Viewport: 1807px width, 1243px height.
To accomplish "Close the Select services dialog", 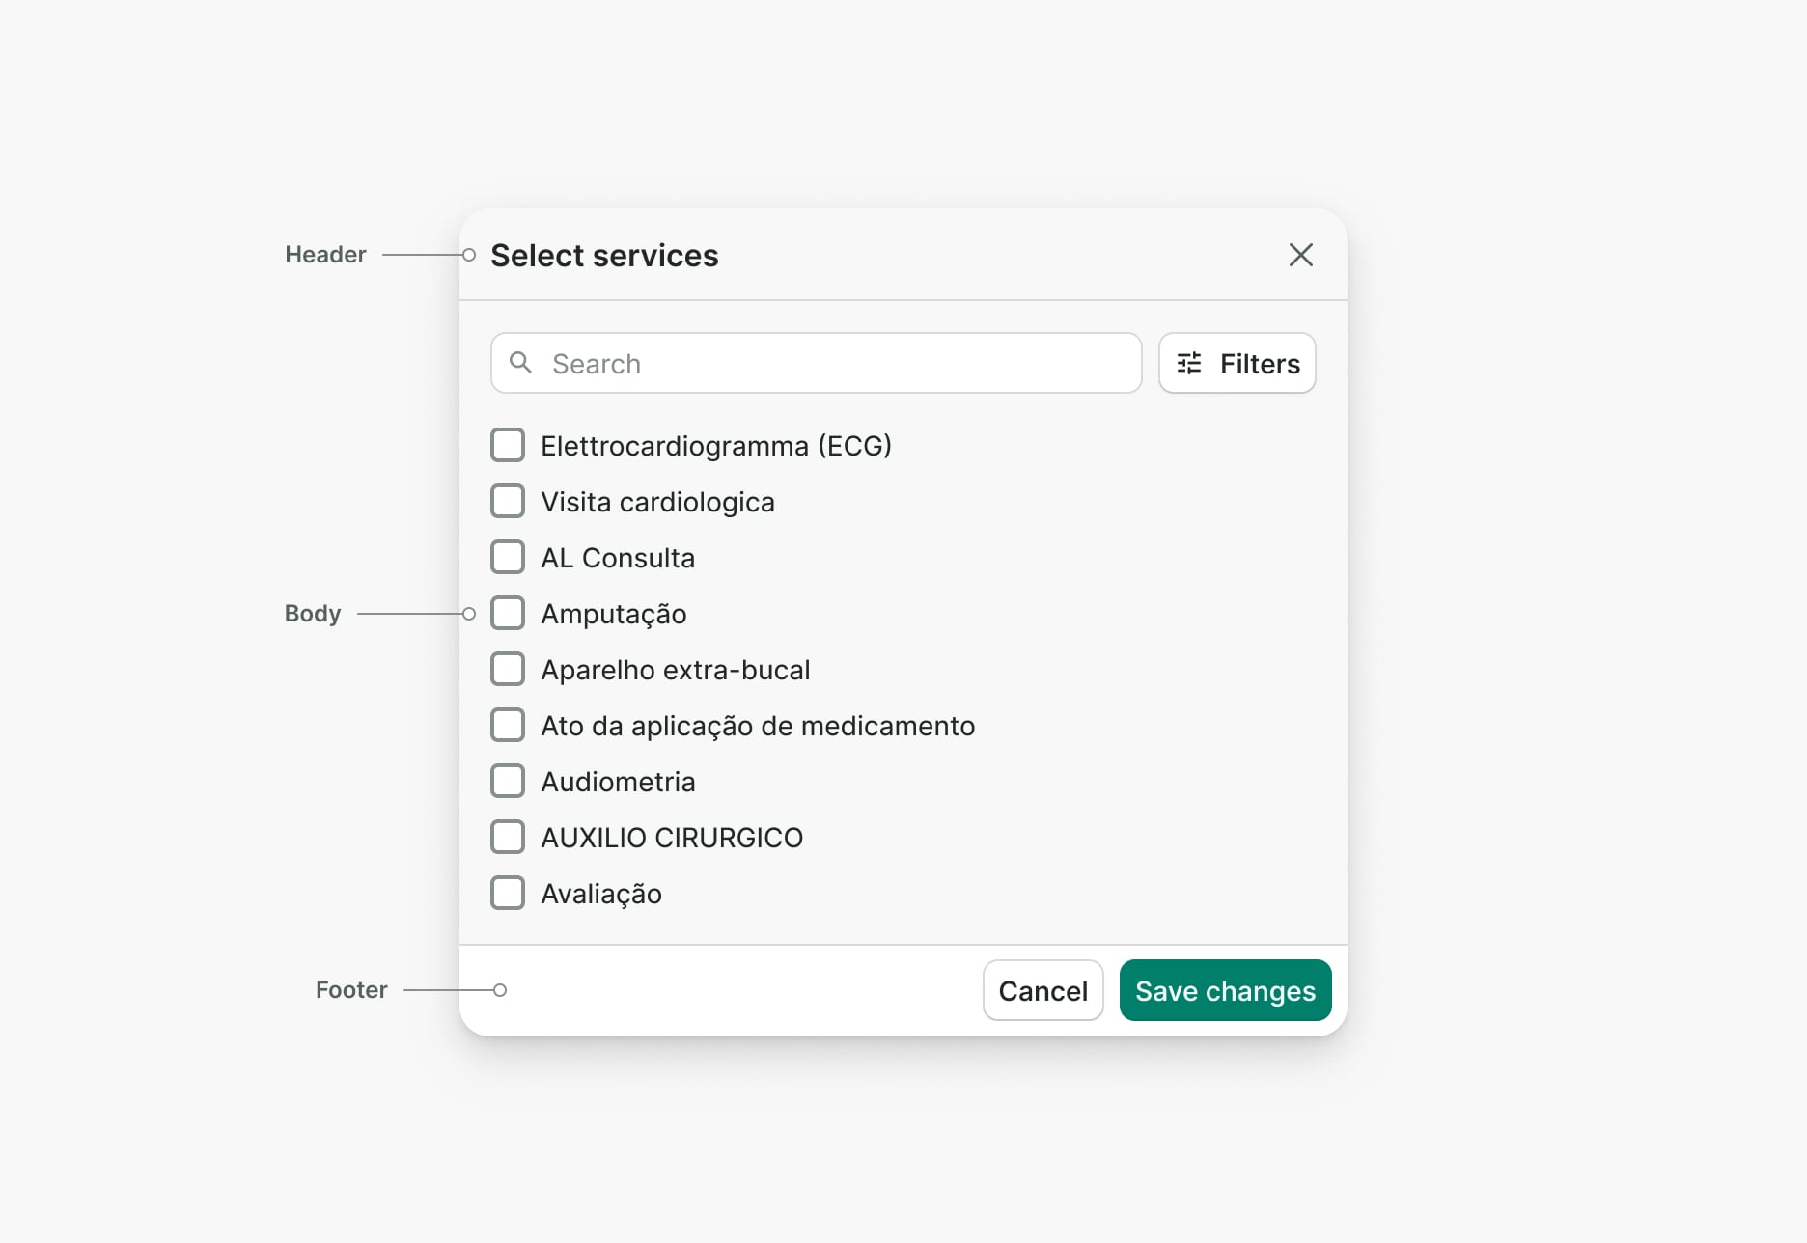I will [1300, 255].
